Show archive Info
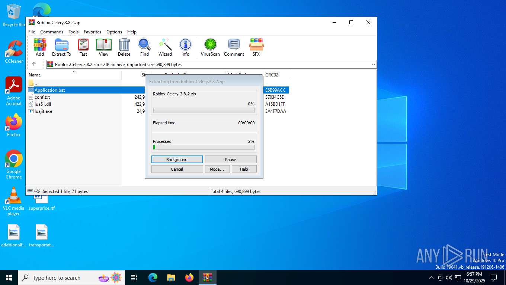Image resolution: width=506 pixels, height=285 pixels. point(185,47)
